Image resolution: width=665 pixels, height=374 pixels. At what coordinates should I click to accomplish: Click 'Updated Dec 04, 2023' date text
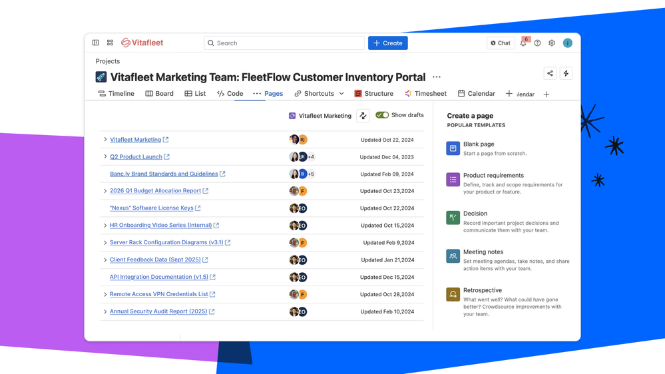pos(387,157)
